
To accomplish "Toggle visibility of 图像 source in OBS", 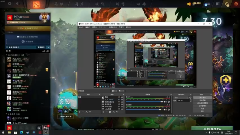I will click(119, 97).
